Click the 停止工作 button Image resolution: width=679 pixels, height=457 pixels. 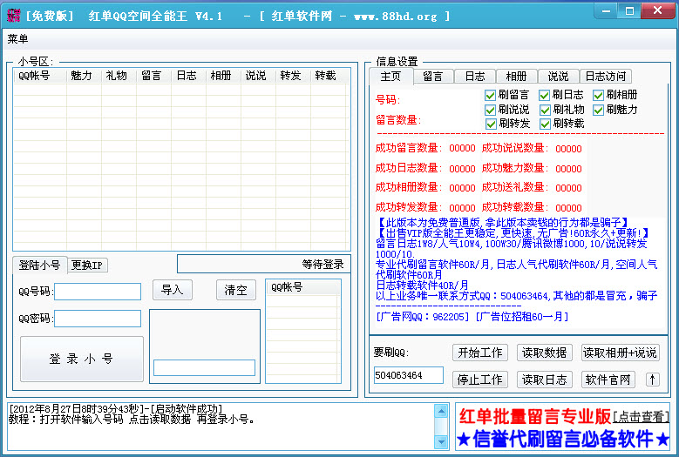tap(479, 380)
